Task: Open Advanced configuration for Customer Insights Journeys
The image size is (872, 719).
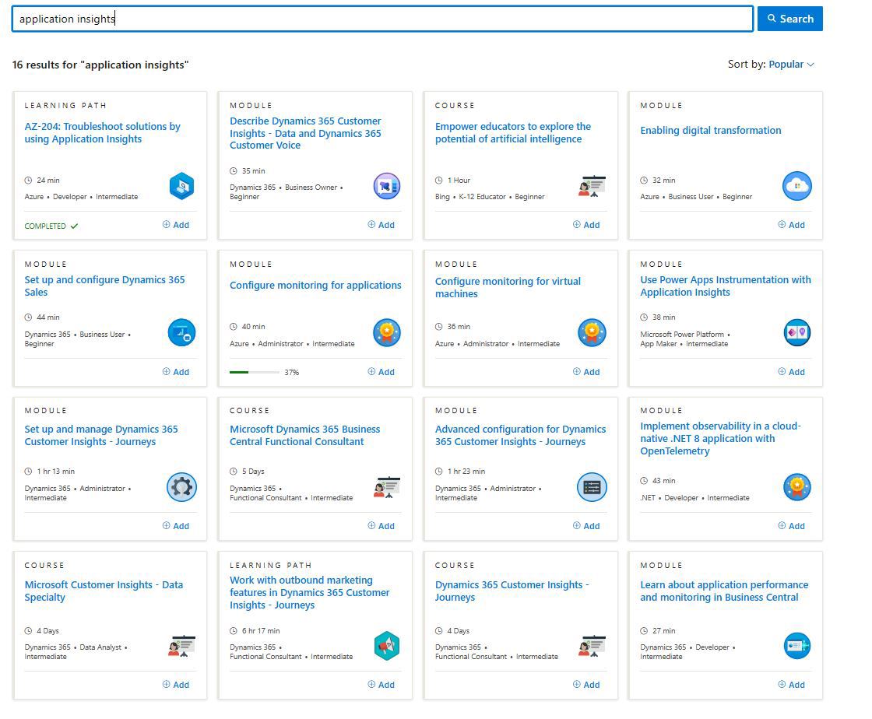Action: pyautogui.click(x=521, y=435)
